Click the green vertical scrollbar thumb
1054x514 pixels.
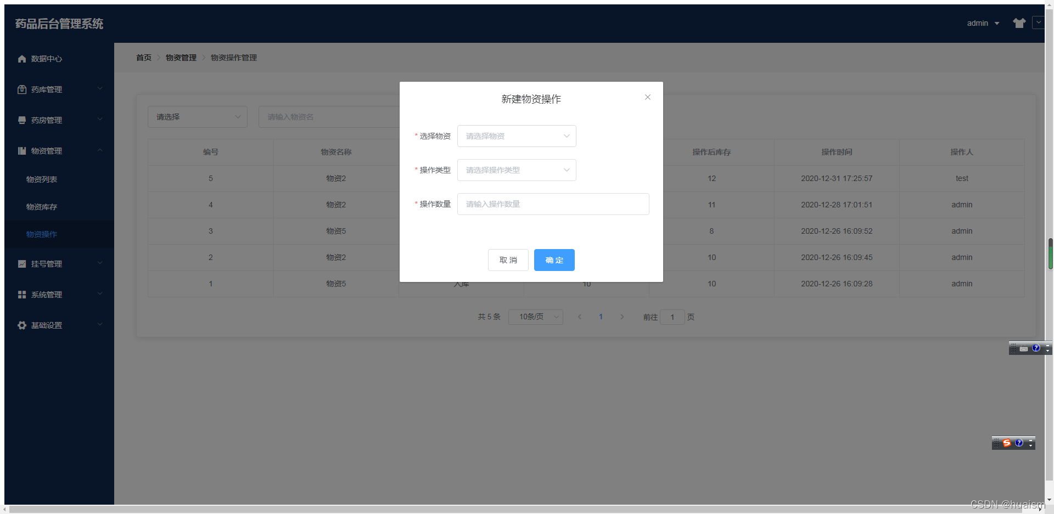[x=1050, y=253]
